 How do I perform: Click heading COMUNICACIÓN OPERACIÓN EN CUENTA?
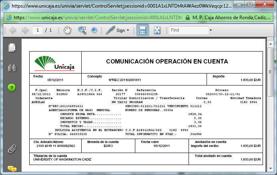point(167,62)
